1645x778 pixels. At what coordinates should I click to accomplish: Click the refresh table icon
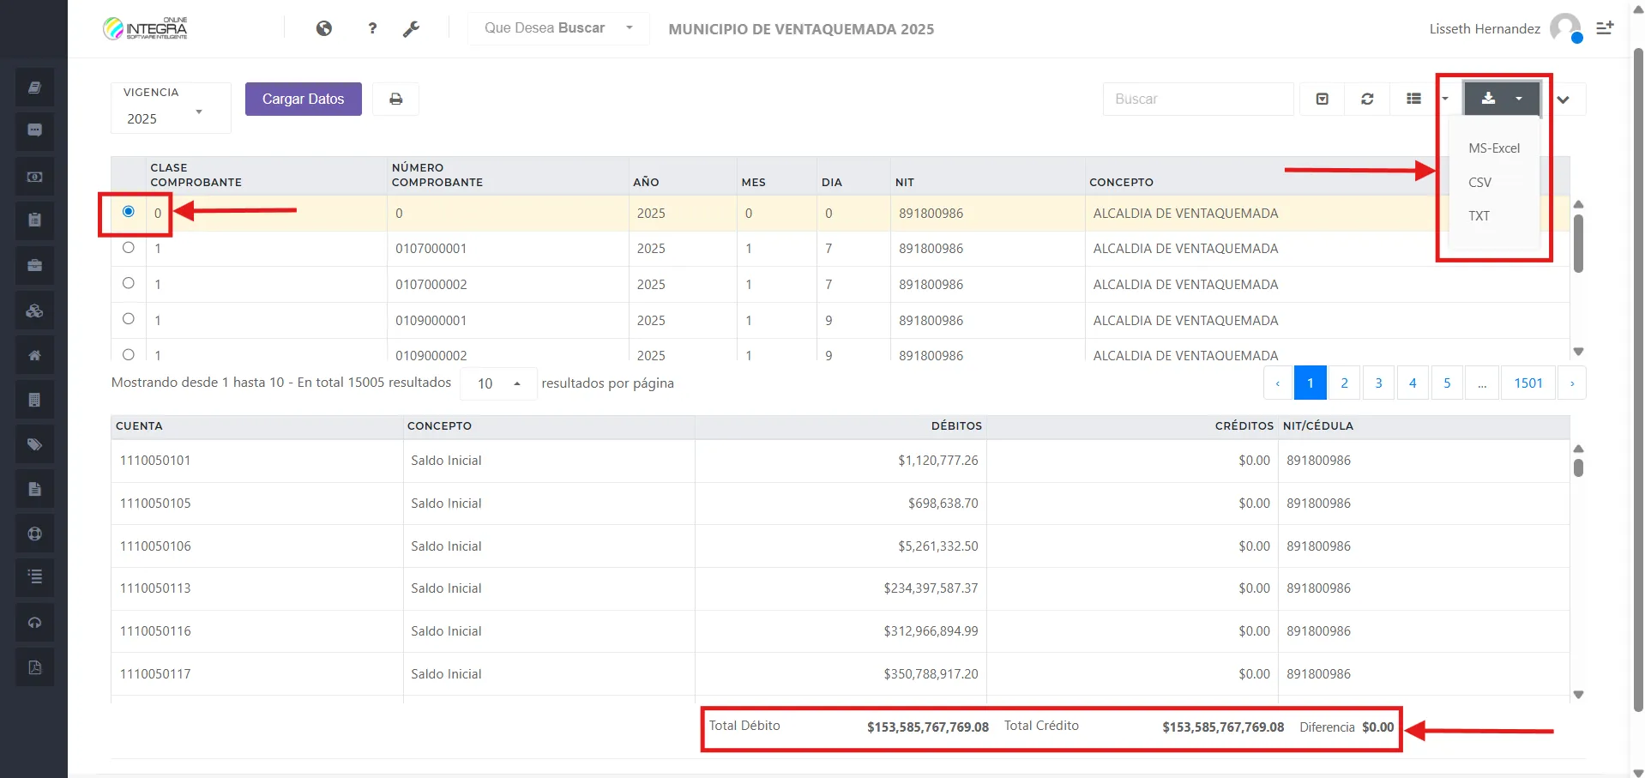pos(1367,100)
